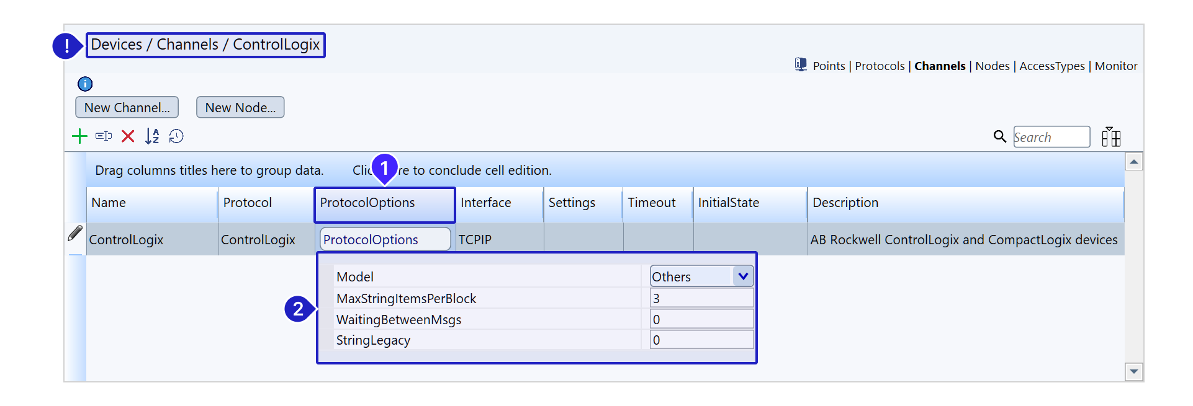Open the column chooser icon
This screenshot has height=406, width=1193.
pos(1110,137)
